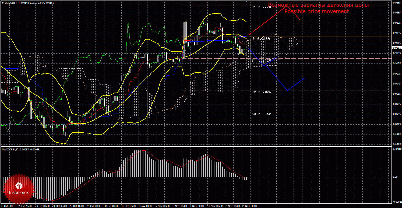Viewport: 402px width, 208px height.
Task: Select the P 0.9184 pivot label
Action: point(261,39)
